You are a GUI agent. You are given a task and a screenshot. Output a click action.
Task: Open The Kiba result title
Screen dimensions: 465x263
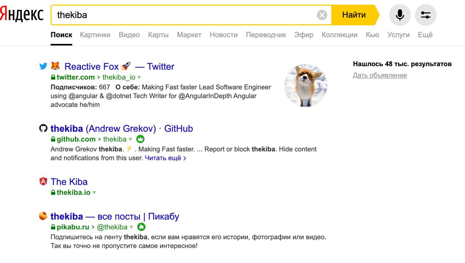click(x=69, y=182)
